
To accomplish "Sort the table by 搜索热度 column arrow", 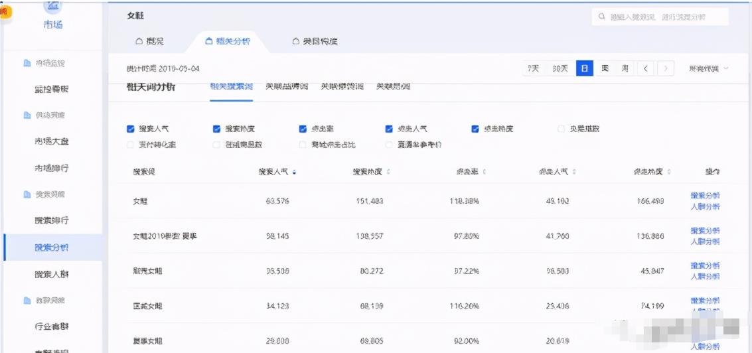I will pos(388,172).
